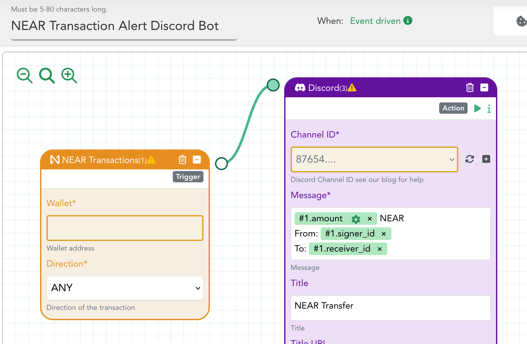Click the #1.amount token label

pos(321,218)
